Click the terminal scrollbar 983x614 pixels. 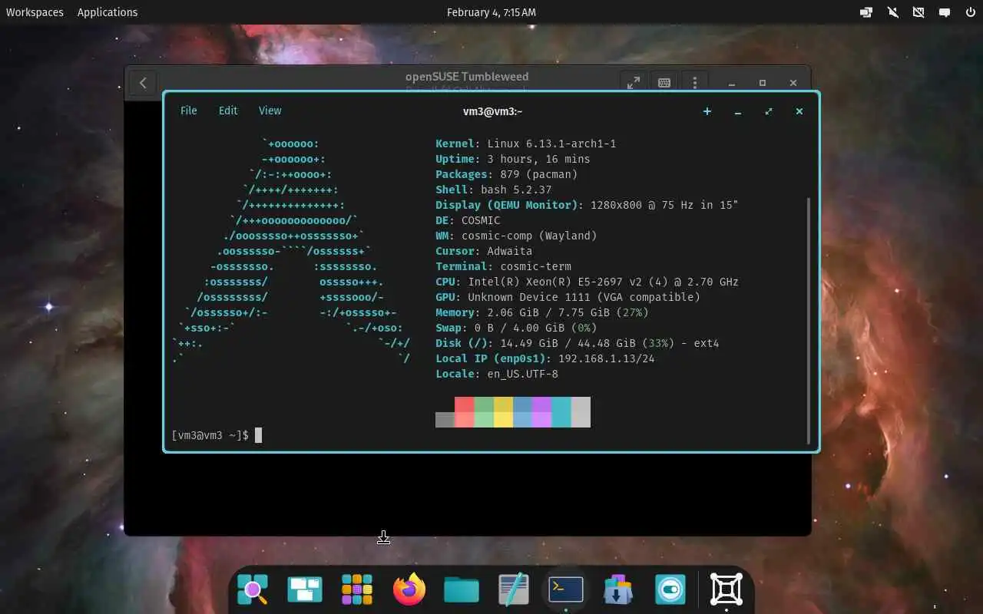tap(809, 320)
